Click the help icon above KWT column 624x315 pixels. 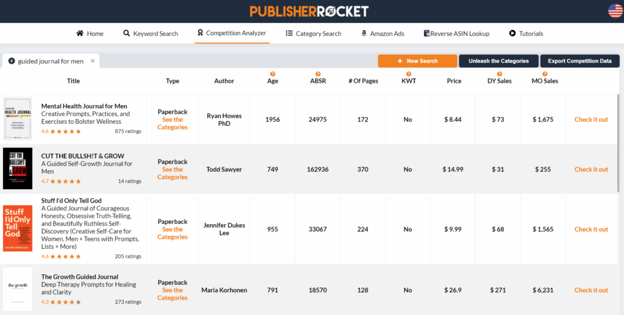pyautogui.click(x=409, y=74)
